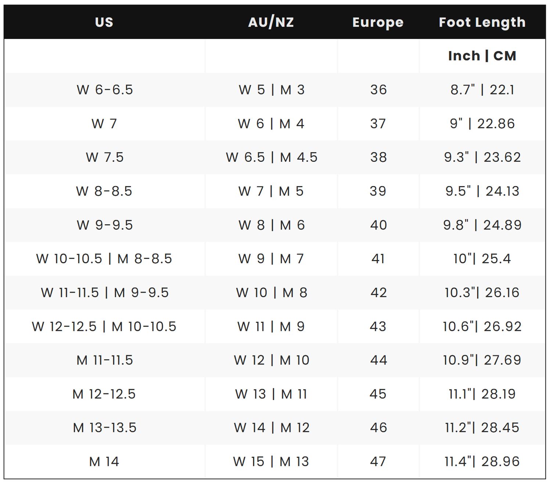Click Europe size 40
This screenshot has height=485, width=551.
tap(378, 225)
